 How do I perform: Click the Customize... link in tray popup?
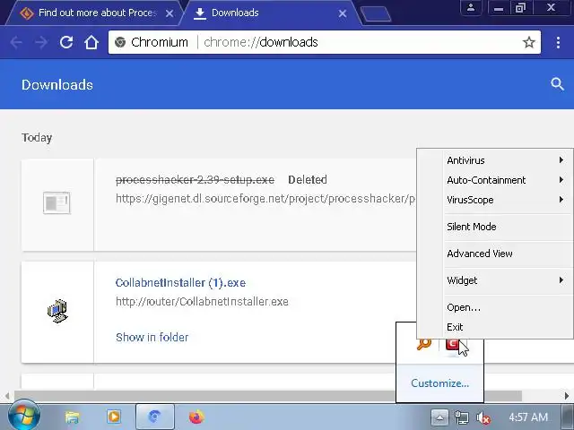tap(439, 383)
